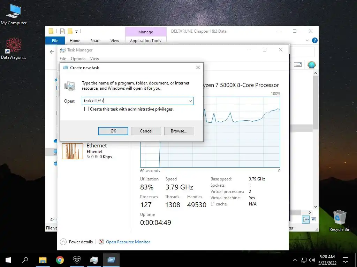Enable administrative privileges checkbox
The image size is (357, 267).
point(86,109)
